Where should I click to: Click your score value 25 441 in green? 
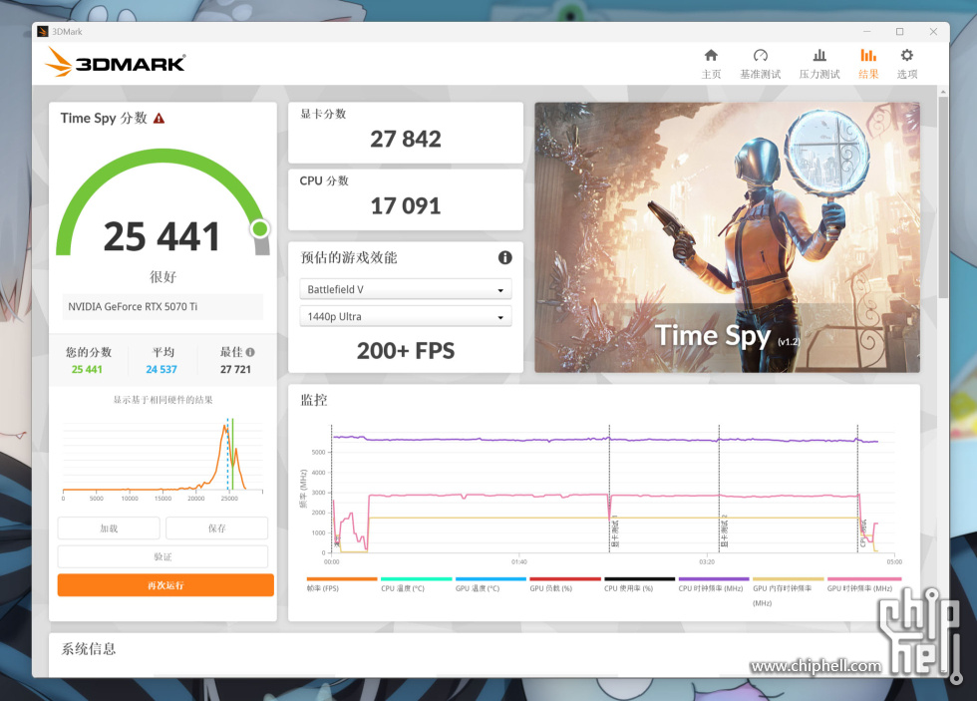click(87, 370)
